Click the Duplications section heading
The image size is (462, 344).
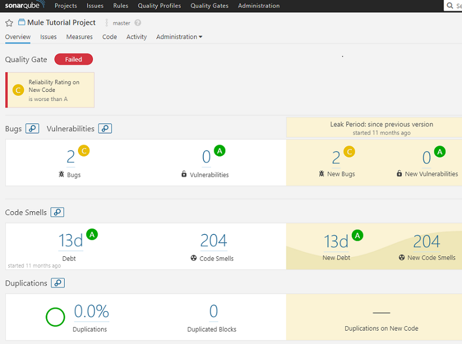[x=26, y=283]
